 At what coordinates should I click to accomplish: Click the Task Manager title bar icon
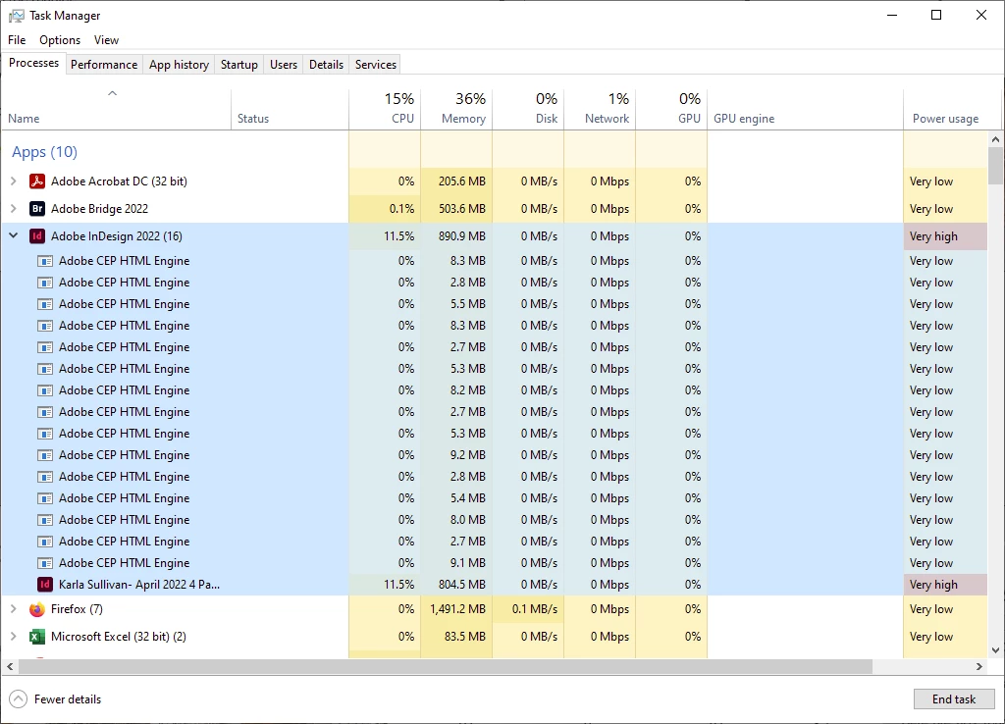17,16
